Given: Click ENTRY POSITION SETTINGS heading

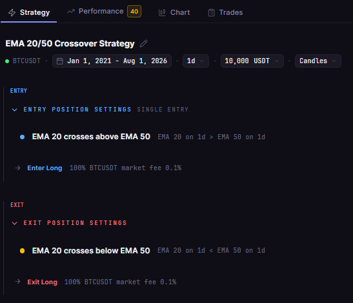Looking at the screenshot, I should pos(77,110).
